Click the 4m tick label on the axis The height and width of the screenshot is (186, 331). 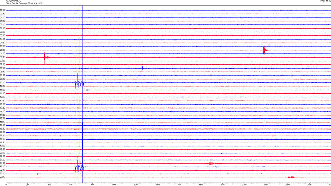(49, 185)
